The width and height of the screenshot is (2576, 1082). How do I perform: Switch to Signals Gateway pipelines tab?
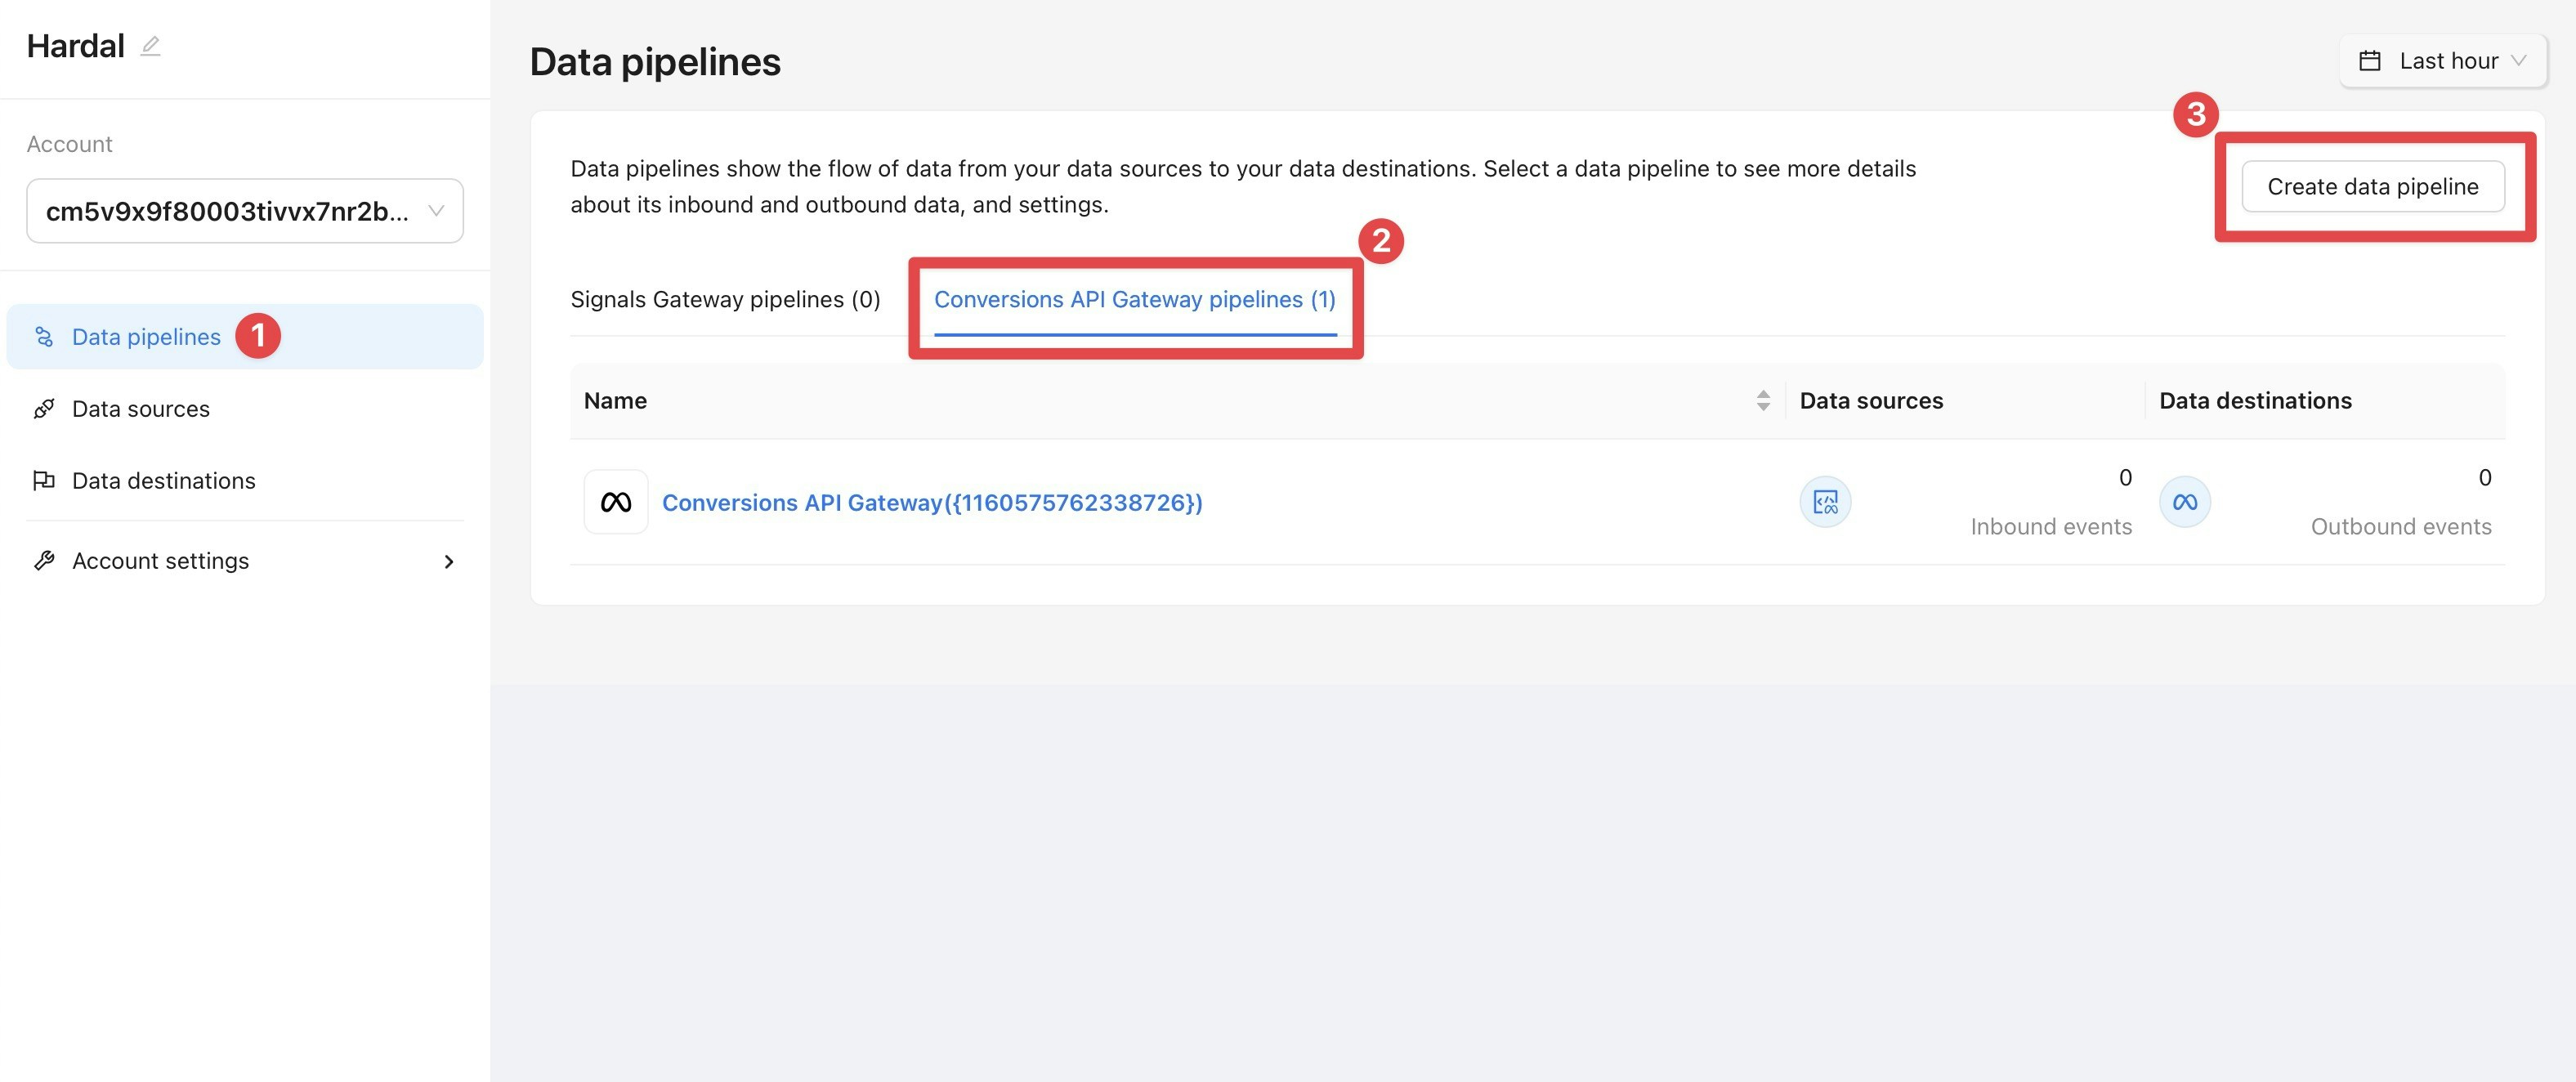tap(724, 298)
